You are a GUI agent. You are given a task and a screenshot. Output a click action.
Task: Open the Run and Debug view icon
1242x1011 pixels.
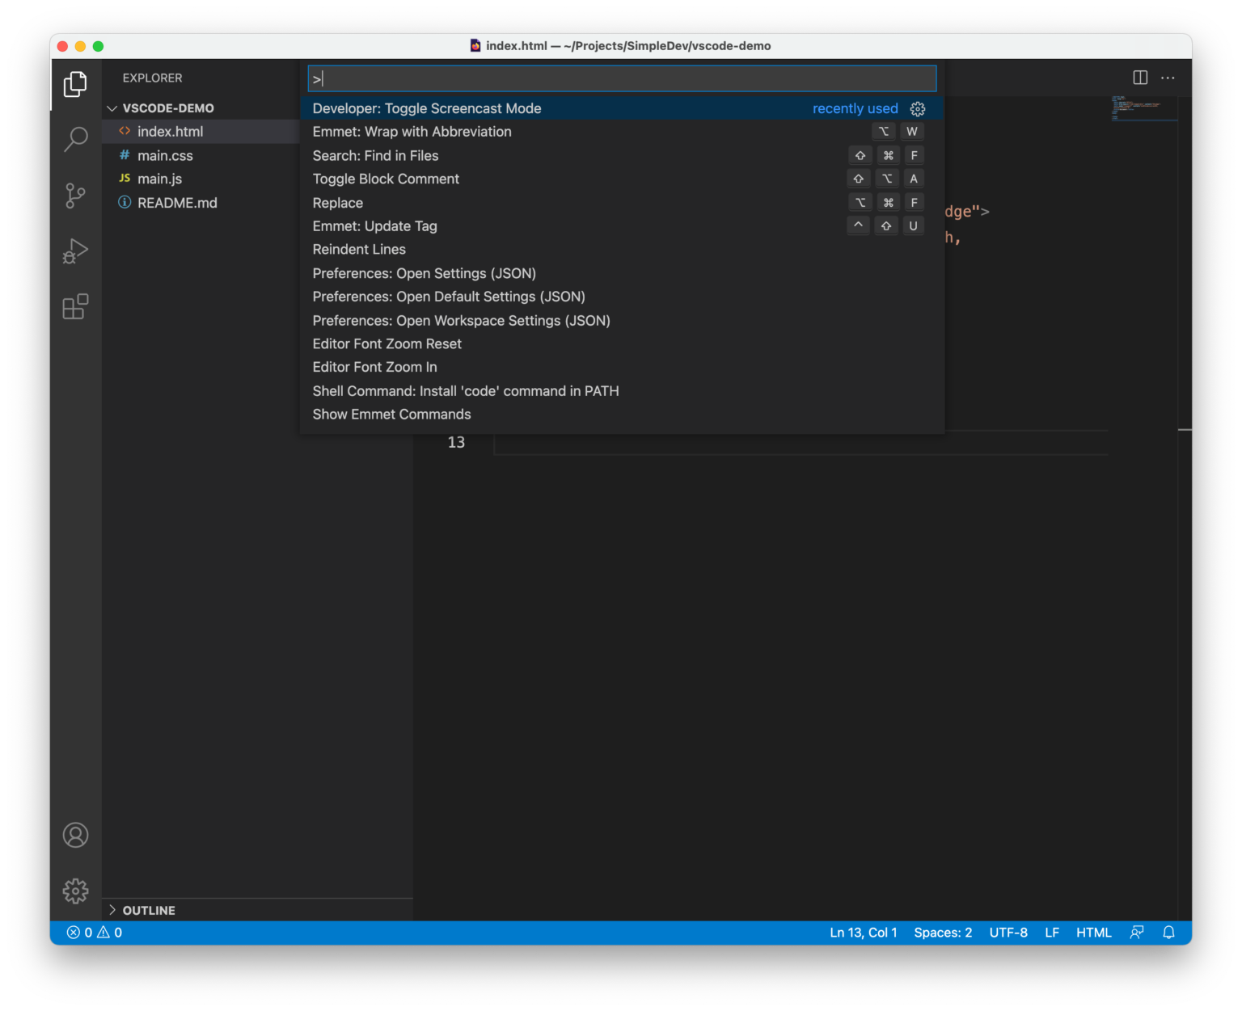coord(75,251)
